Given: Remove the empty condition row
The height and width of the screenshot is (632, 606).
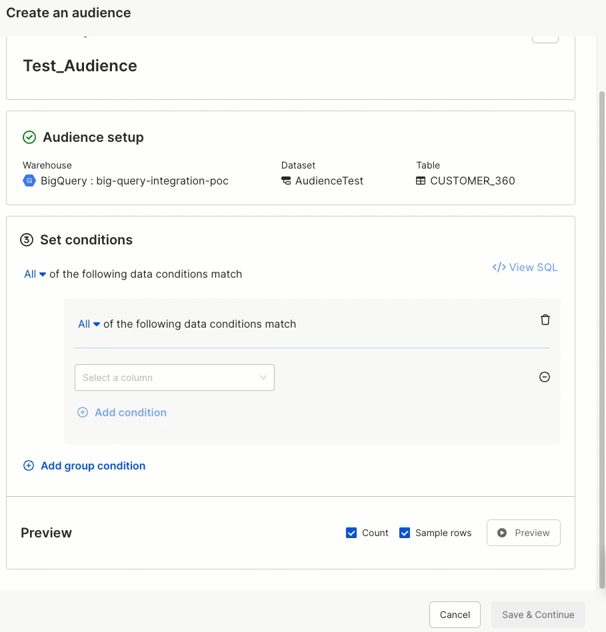Looking at the screenshot, I should coord(545,377).
